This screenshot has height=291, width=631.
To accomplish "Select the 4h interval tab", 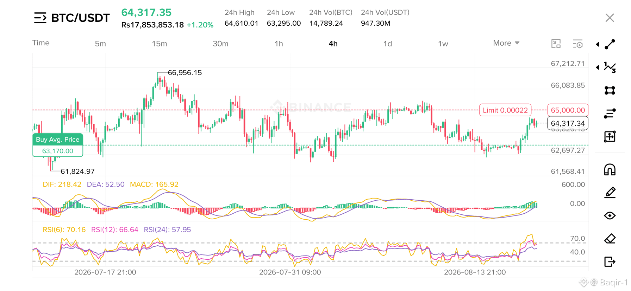I will click(333, 44).
